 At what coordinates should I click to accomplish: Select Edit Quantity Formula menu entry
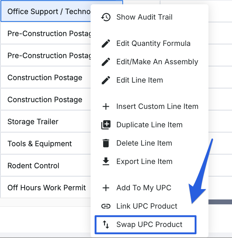coord(153,43)
